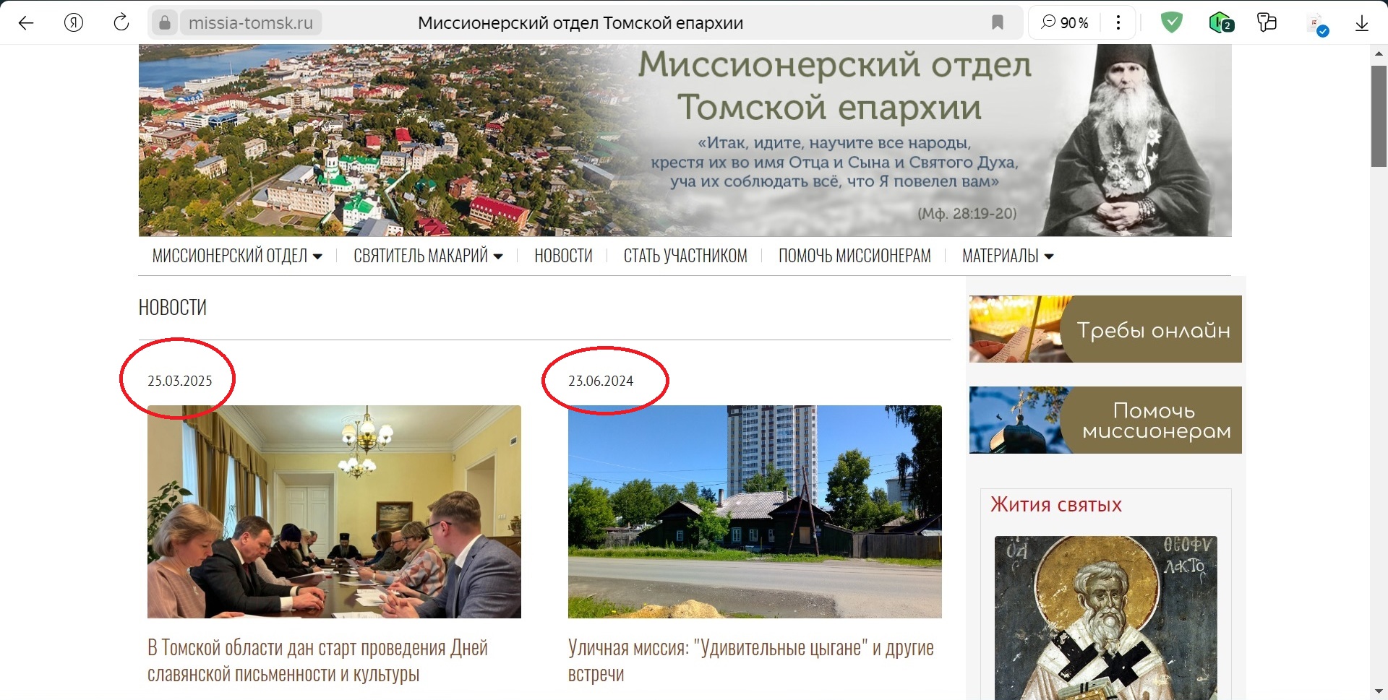This screenshot has width=1388, height=700.
Task: Open article about Дней славянской письменности
Action: point(317,660)
